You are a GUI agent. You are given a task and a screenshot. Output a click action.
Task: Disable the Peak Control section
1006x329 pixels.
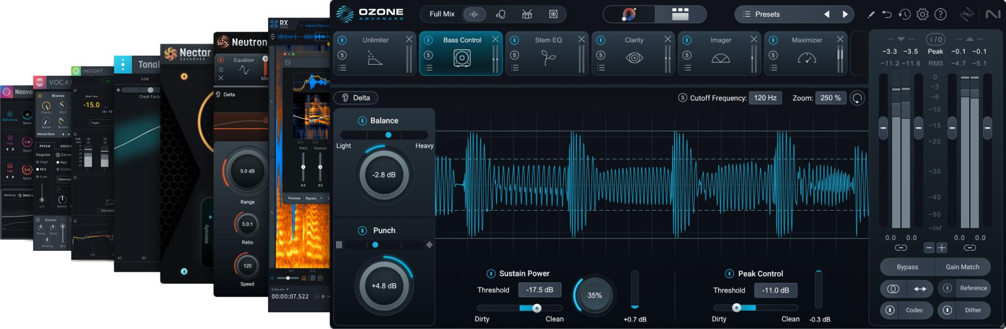[729, 274]
